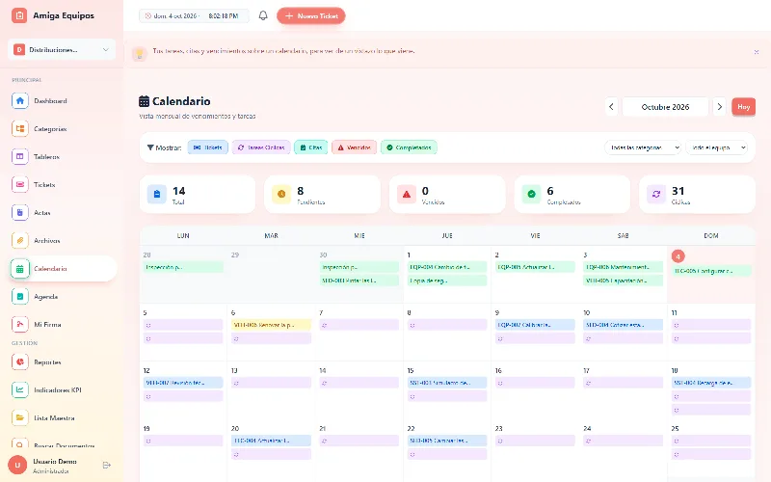
Task: Click the Total stat card document icon
Action: 157,195
